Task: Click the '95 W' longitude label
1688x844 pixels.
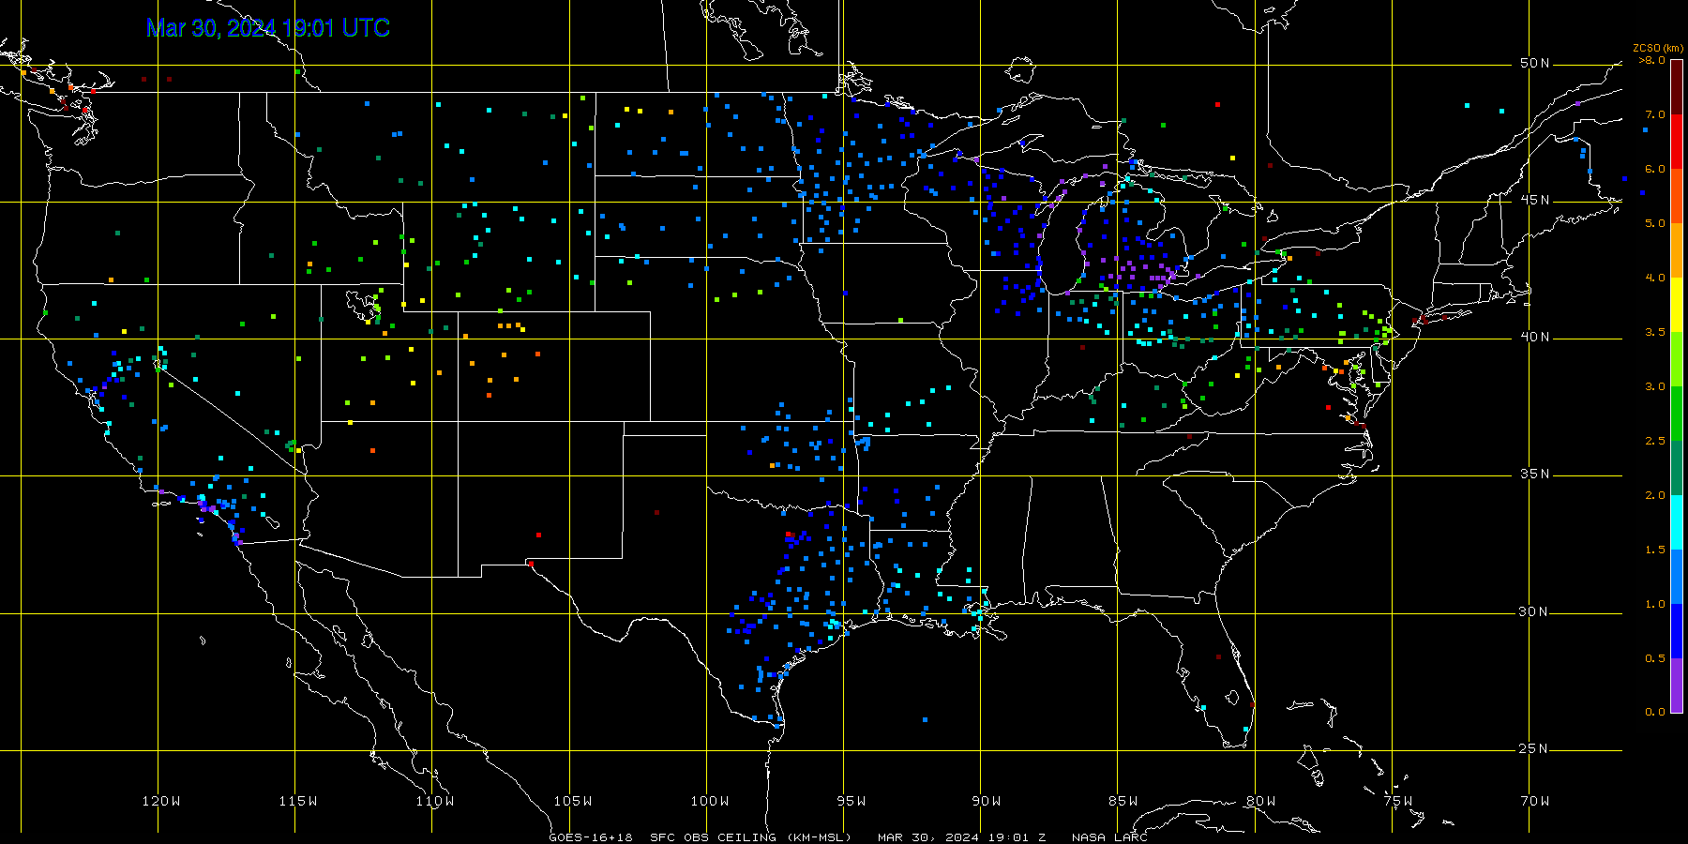Action: (852, 801)
